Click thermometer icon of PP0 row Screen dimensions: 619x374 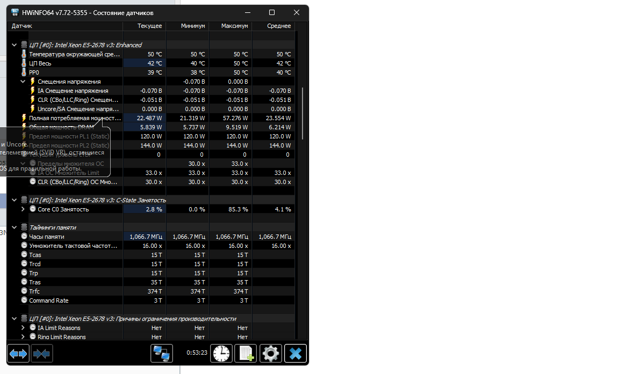tap(24, 72)
